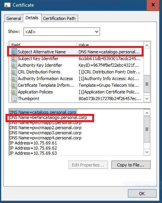Select the Certificate Template Inform... row label
The height and width of the screenshot is (203, 162).
click(46, 85)
